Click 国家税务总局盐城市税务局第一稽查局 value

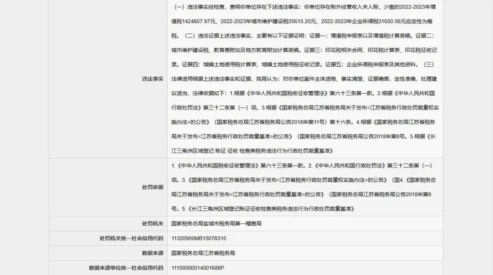[216, 224]
